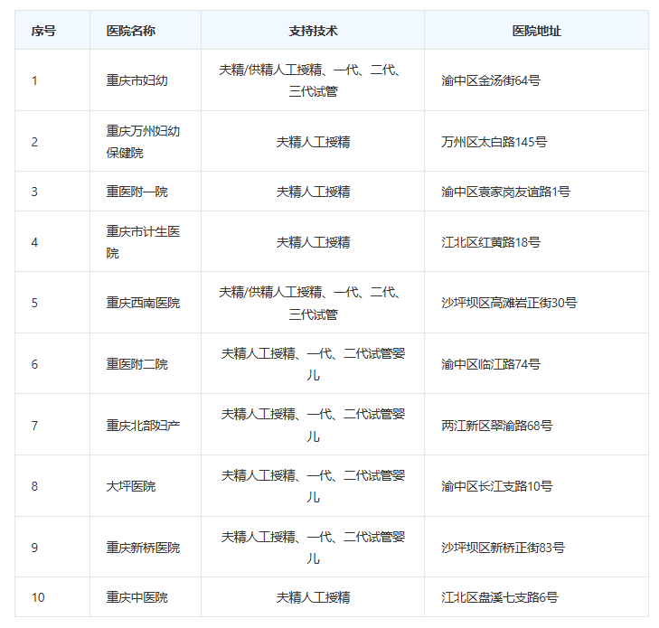Viewport: 659px width, 628px height.
Task: Select the technology cell for 大坪医院
Action: coord(313,486)
